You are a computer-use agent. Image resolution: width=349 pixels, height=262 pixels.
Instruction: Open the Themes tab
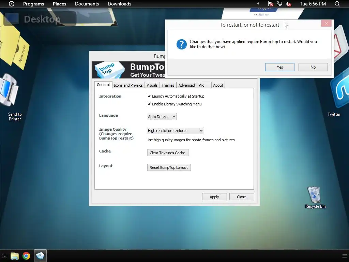coord(168,85)
